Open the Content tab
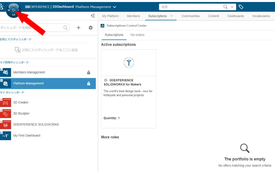Viewport: 275px width, 172px height. 213,16
